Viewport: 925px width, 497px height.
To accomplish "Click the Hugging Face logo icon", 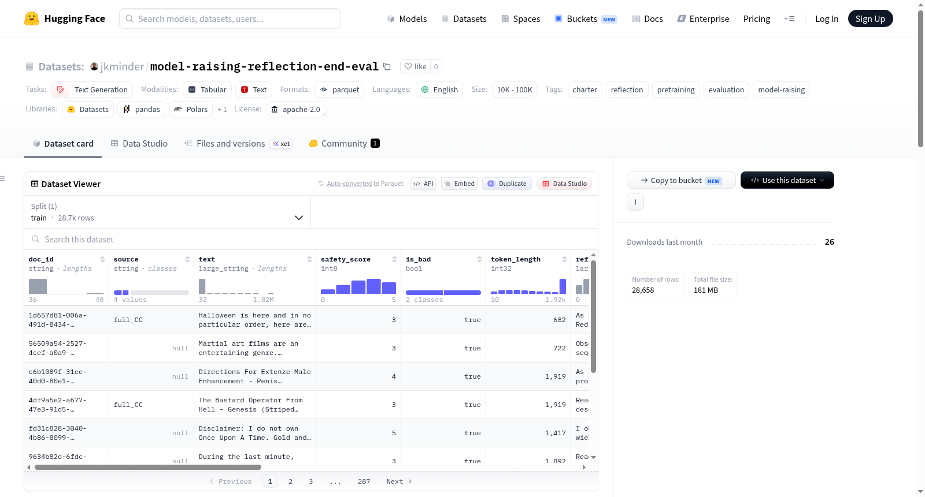I will click(x=32, y=18).
